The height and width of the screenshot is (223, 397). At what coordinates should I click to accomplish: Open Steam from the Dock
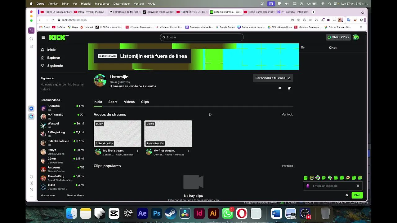[x=171, y=213]
